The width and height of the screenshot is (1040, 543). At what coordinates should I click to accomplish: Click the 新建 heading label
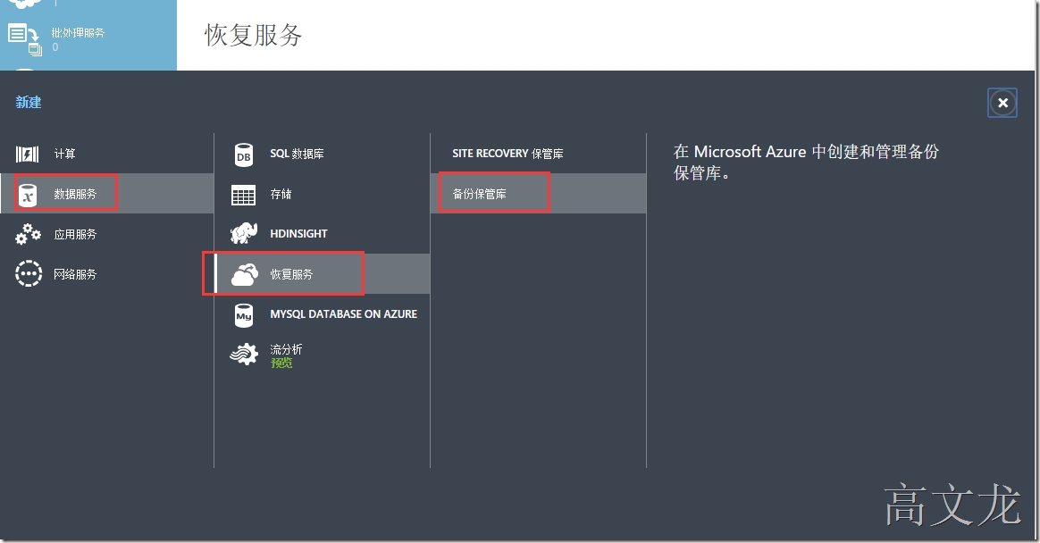[29, 102]
